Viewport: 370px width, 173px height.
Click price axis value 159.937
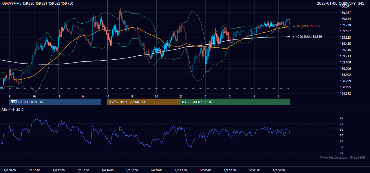click(x=346, y=13)
